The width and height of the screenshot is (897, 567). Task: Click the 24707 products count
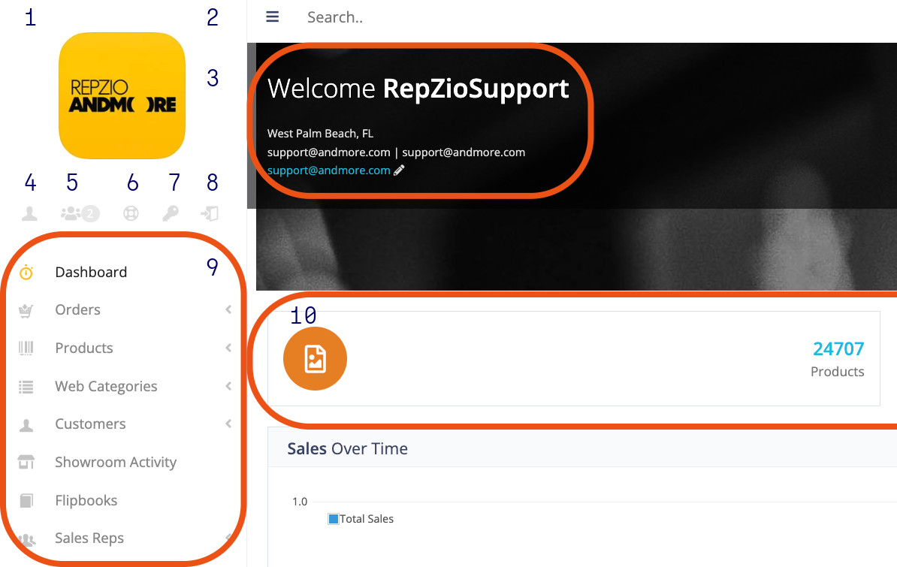click(838, 348)
